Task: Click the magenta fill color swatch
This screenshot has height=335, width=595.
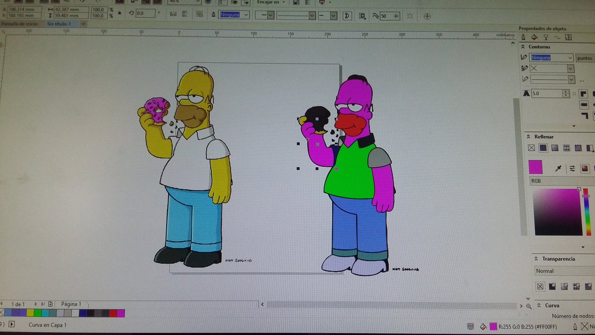Action: pos(535,167)
